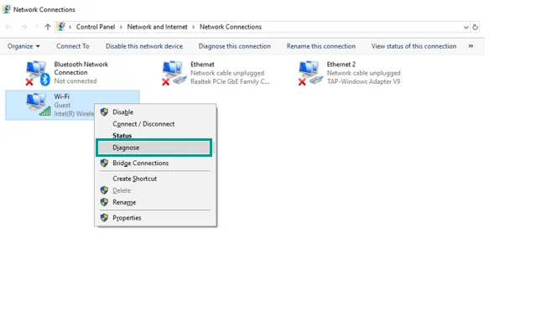Select the Ethernet 2 adapter icon

coord(310,73)
